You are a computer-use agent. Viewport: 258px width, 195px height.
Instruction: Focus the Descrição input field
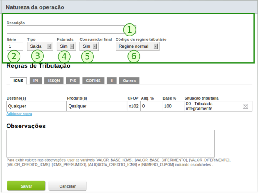point(71,29)
